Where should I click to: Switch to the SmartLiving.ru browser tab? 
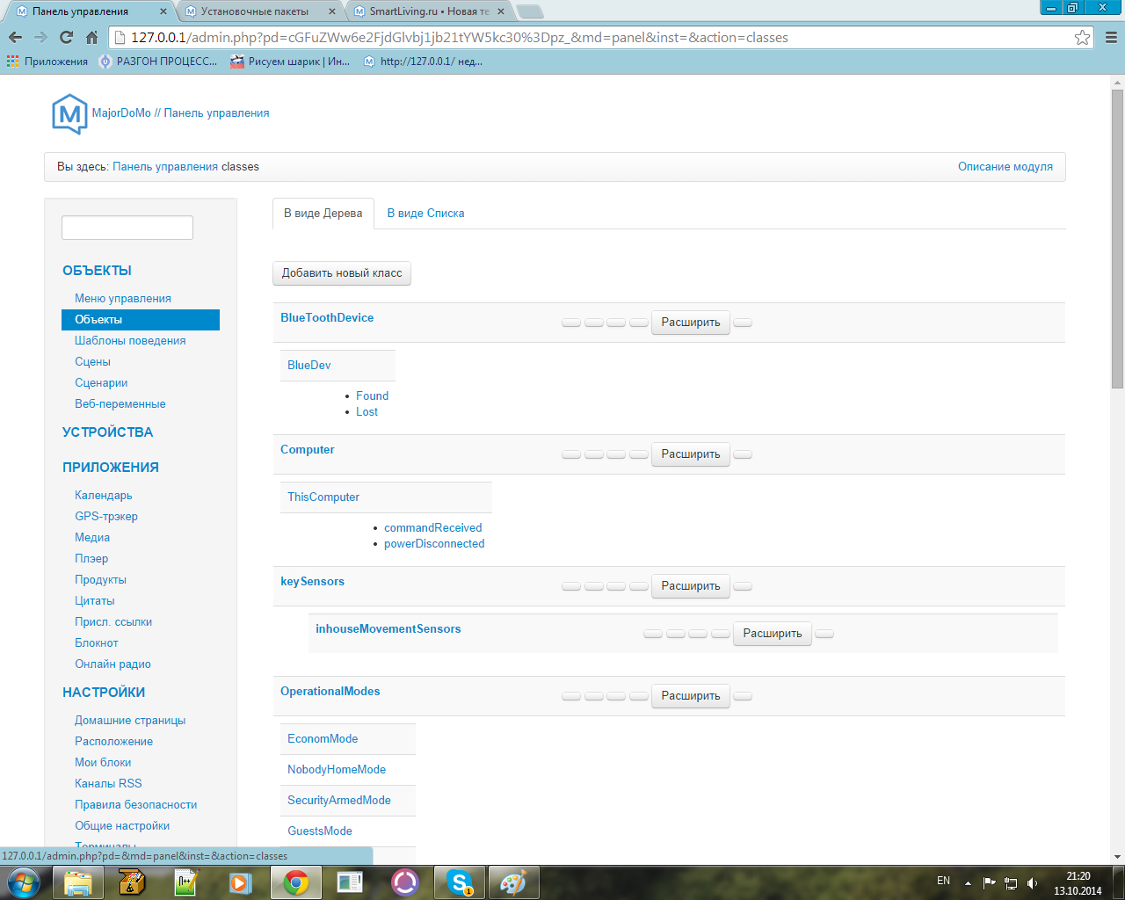[x=429, y=11]
